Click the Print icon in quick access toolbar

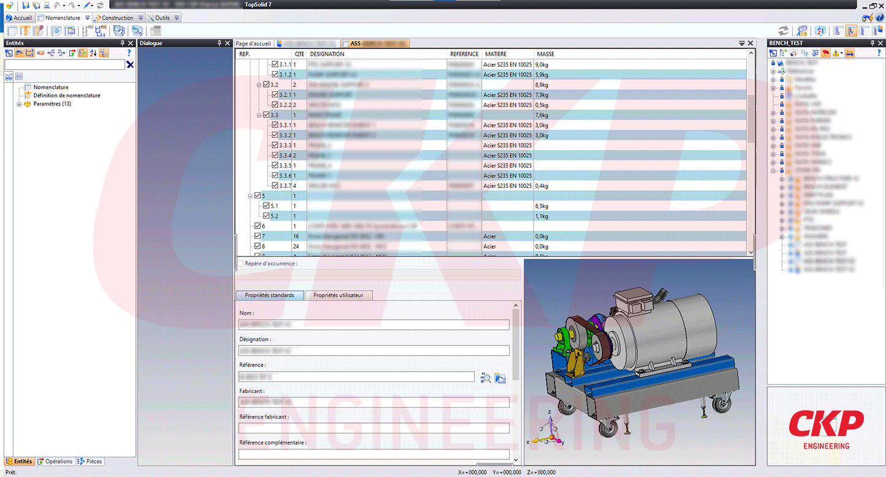(x=46, y=6)
